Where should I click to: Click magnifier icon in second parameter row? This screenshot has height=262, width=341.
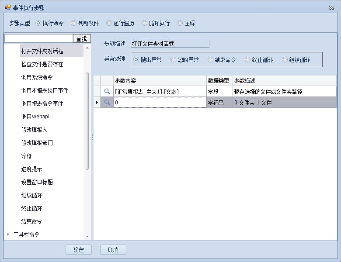pyautogui.click(x=107, y=102)
